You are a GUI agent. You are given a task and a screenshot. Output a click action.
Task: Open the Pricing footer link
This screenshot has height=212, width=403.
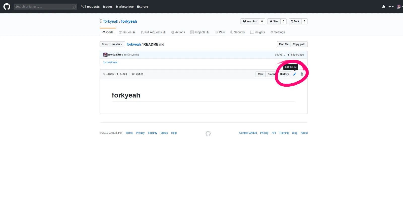coord(264,133)
